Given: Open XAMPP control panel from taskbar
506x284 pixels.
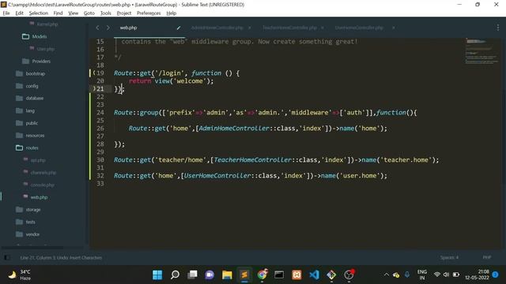Looking at the screenshot, I should pos(296,275).
